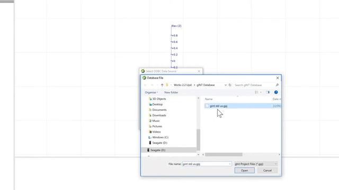This screenshot has width=339, height=190.
Task: Select indented Seagate (D:) under This PC
Action: pos(158,143)
